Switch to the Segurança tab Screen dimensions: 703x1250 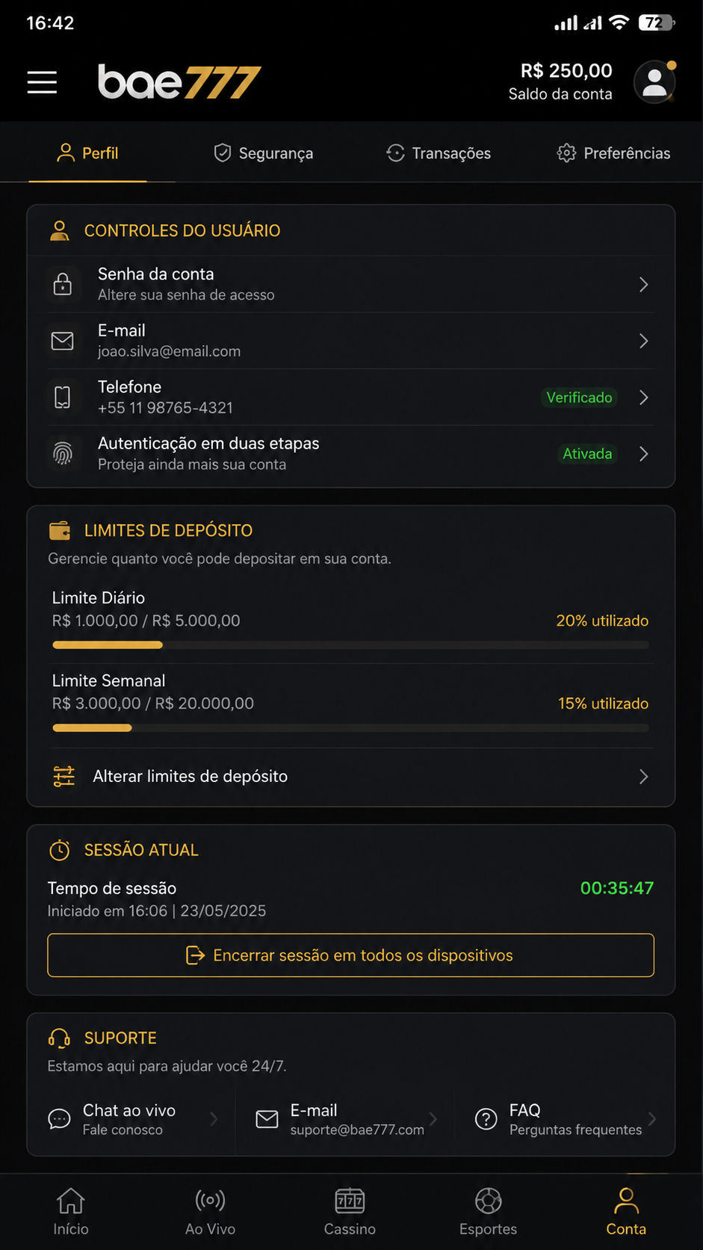click(263, 153)
